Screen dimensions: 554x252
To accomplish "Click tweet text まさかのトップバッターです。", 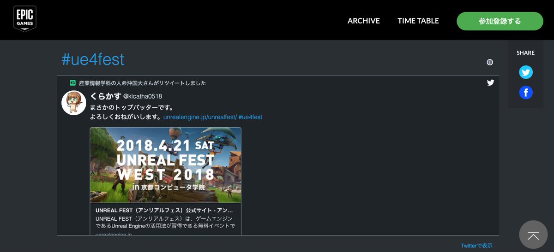I will 132,107.
